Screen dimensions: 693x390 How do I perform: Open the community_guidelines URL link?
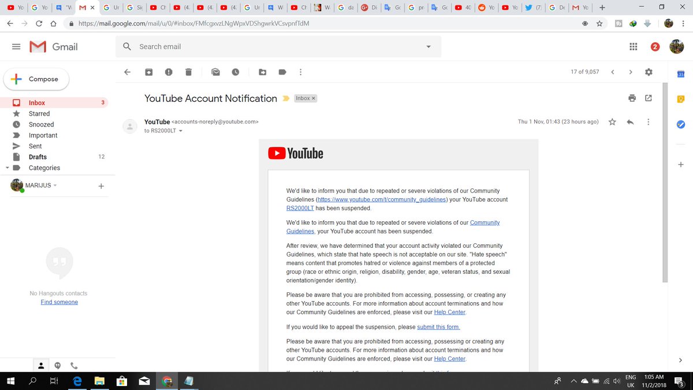tap(382, 199)
